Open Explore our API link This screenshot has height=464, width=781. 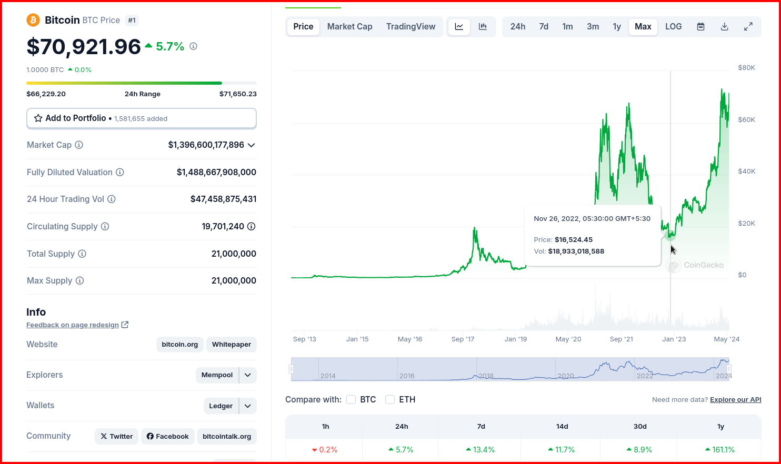tap(736, 400)
